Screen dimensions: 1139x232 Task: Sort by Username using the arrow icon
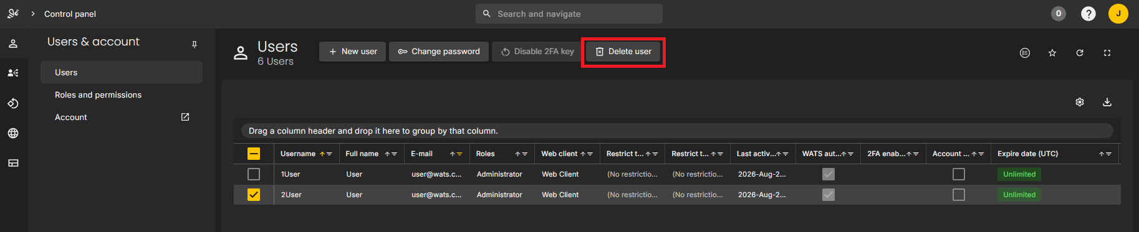322,154
